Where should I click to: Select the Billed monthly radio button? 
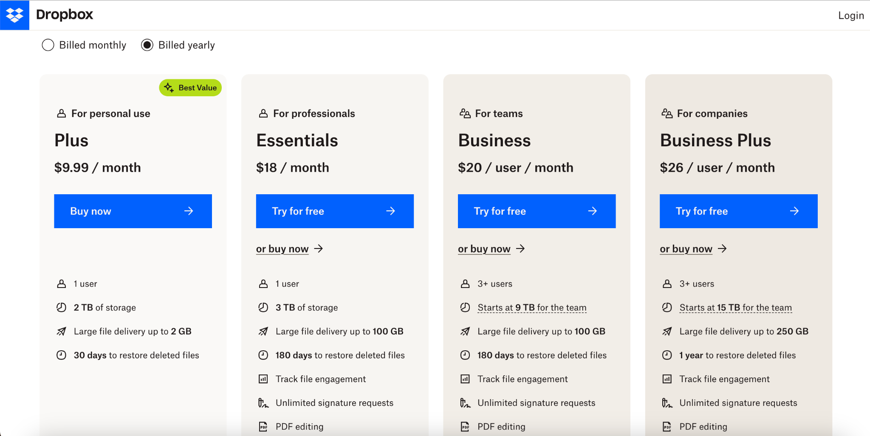[48, 45]
